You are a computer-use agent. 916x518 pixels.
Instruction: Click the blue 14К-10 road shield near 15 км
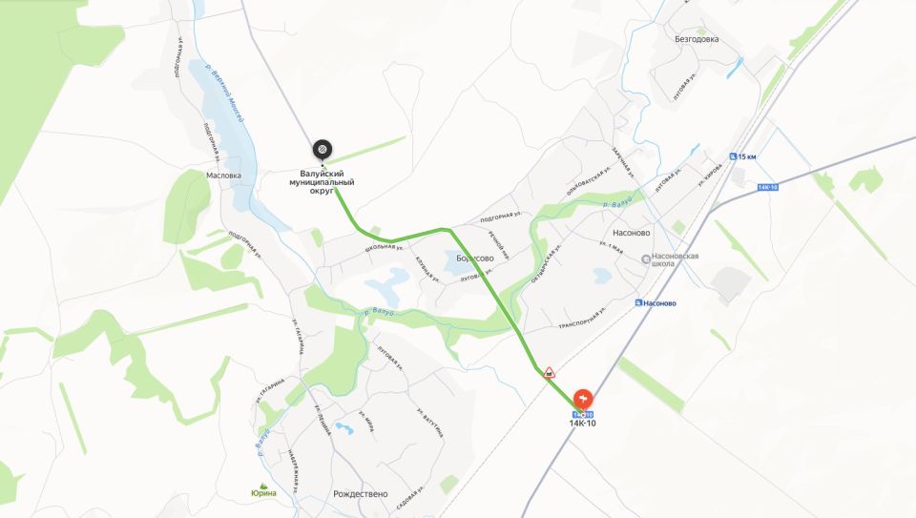767,187
